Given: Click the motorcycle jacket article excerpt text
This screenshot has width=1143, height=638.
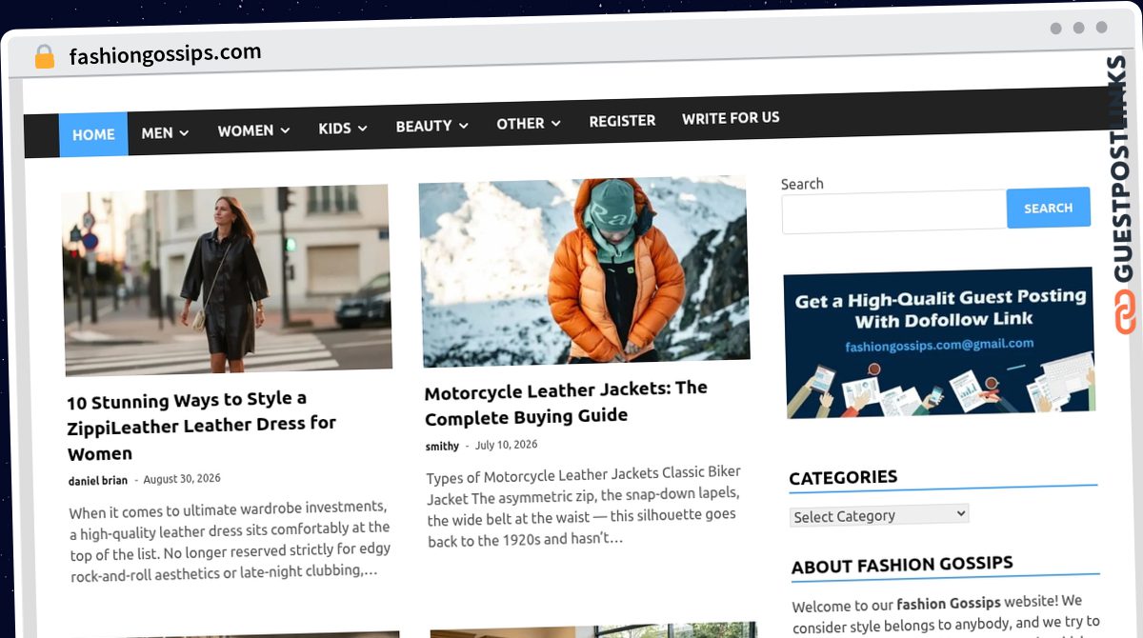Looking at the screenshot, I should pos(584,506).
